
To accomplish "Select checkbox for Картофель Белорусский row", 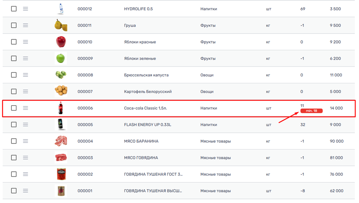I will click(x=14, y=92).
